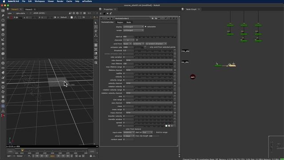
Task: Open the Help menu
Action: coord(77,1)
